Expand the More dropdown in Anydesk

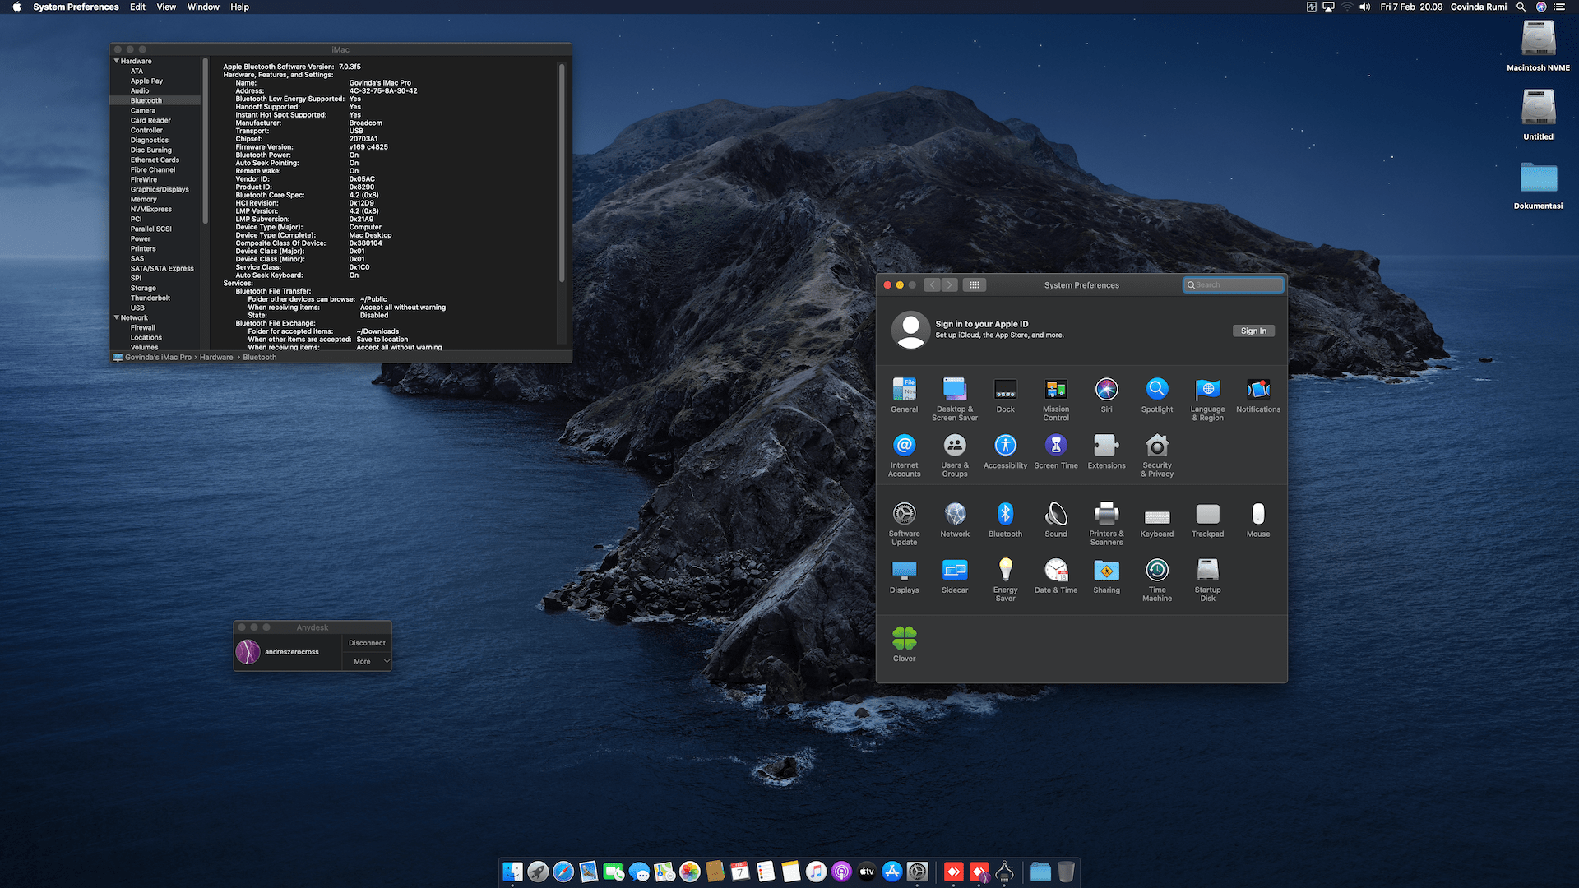click(x=368, y=661)
